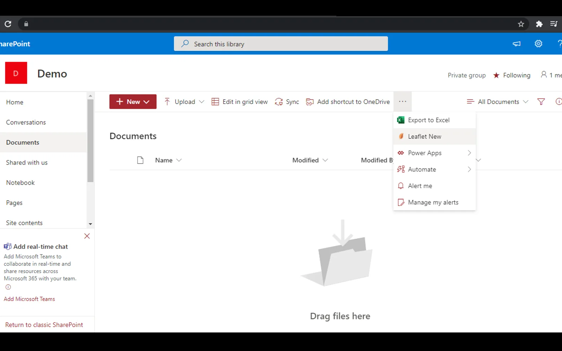Click the info icon under Teams description

pyautogui.click(x=8, y=287)
